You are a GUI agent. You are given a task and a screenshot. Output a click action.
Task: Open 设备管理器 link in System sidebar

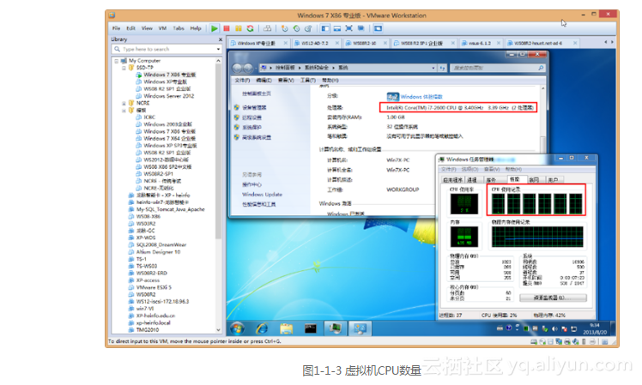(254, 107)
